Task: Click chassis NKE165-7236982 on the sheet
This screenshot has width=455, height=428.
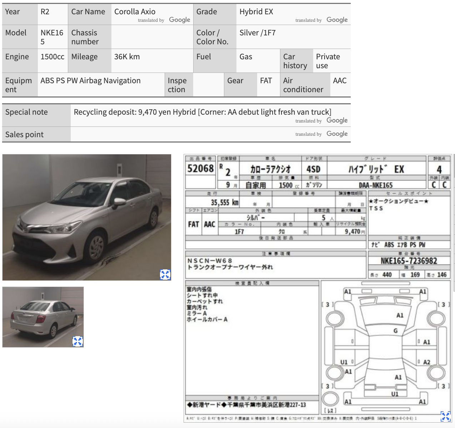Action: click(x=409, y=261)
